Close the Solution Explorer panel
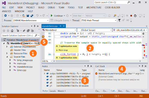This screenshot has height=98, width=149. tap(38, 26)
